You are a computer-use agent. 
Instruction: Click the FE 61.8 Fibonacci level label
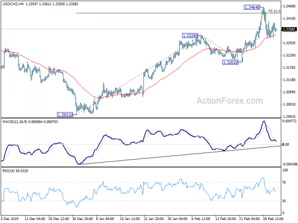point(274,11)
